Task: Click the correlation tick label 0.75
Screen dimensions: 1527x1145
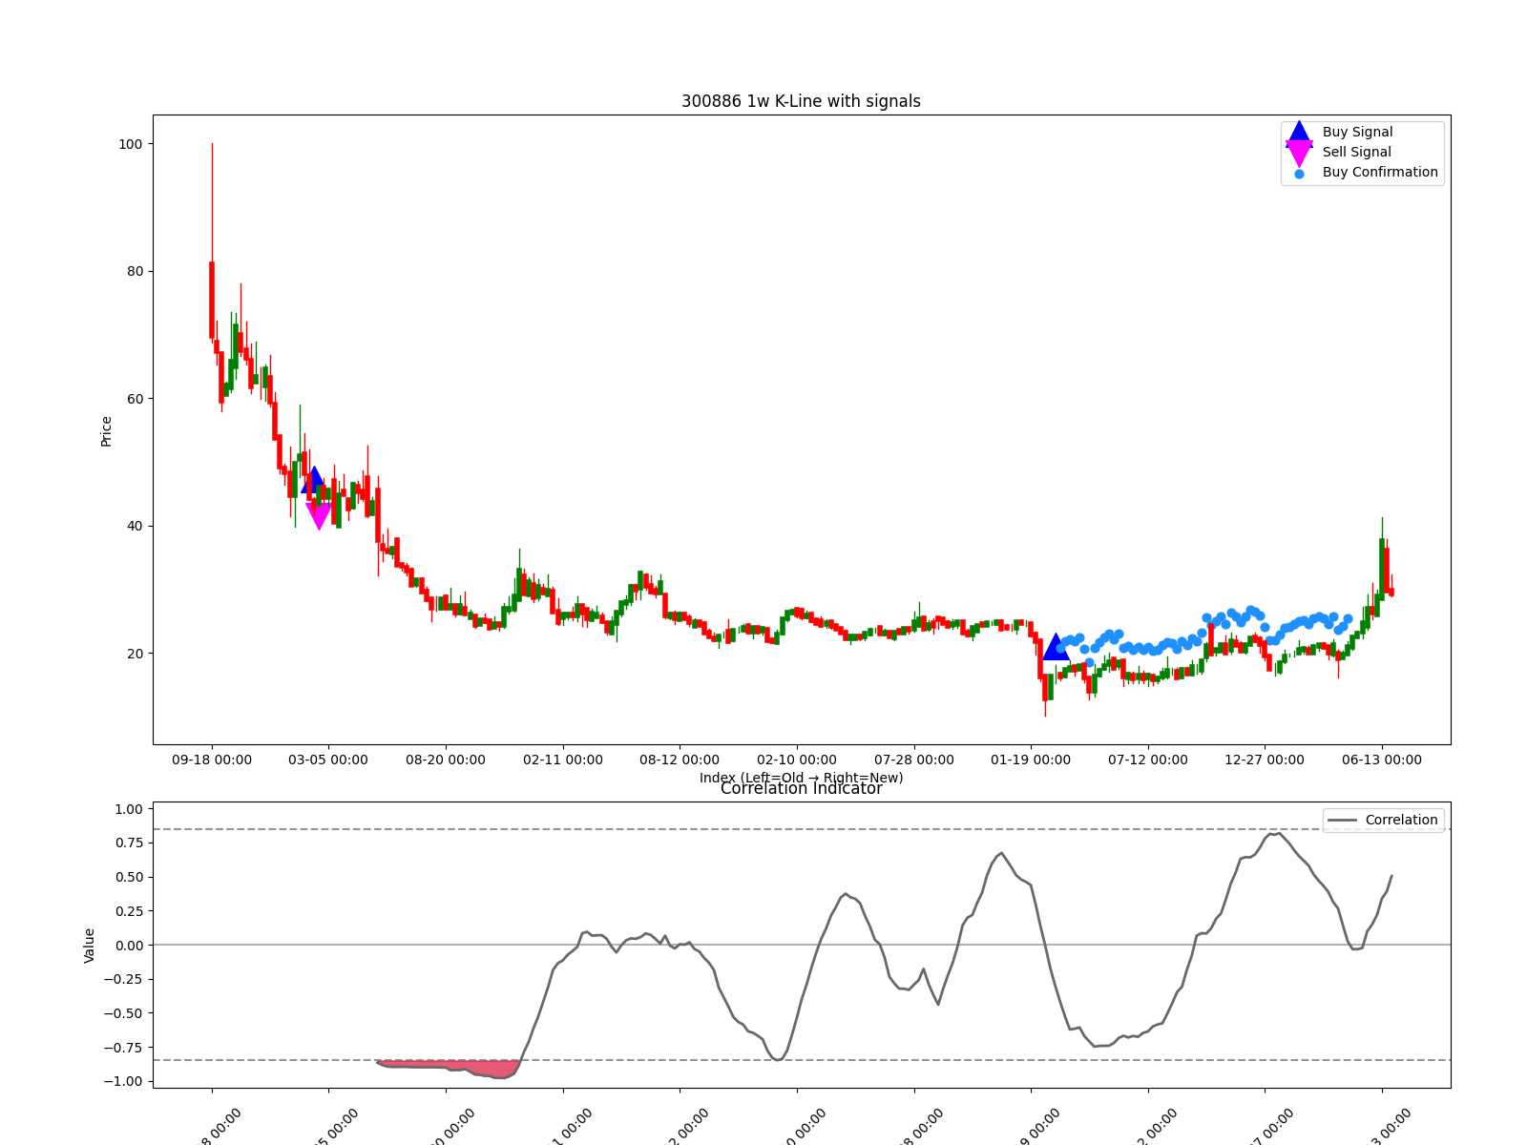Action: (x=128, y=843)
